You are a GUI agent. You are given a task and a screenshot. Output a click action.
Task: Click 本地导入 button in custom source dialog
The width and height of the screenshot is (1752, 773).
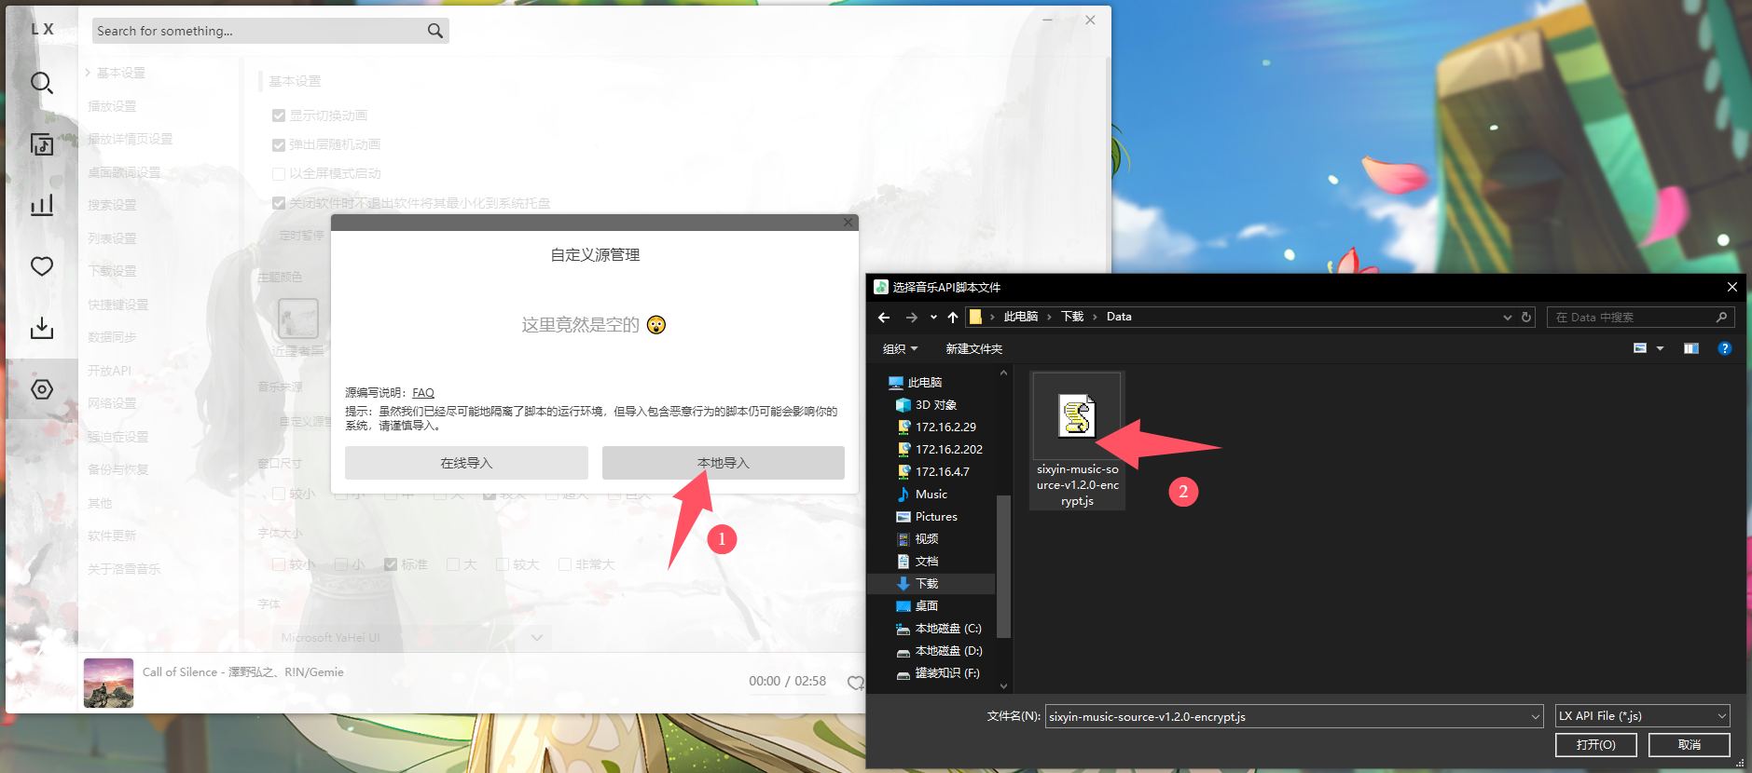[724, 463]
